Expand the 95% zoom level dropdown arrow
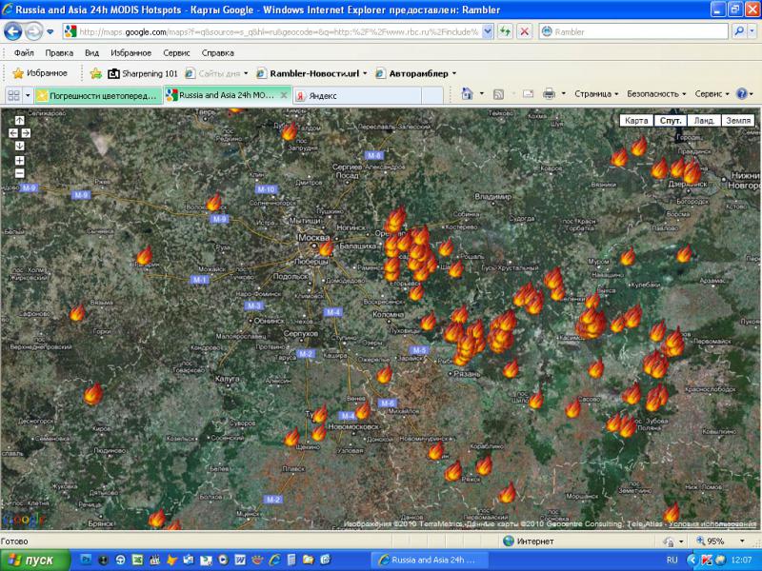The image size is (762, 571). 742,541
